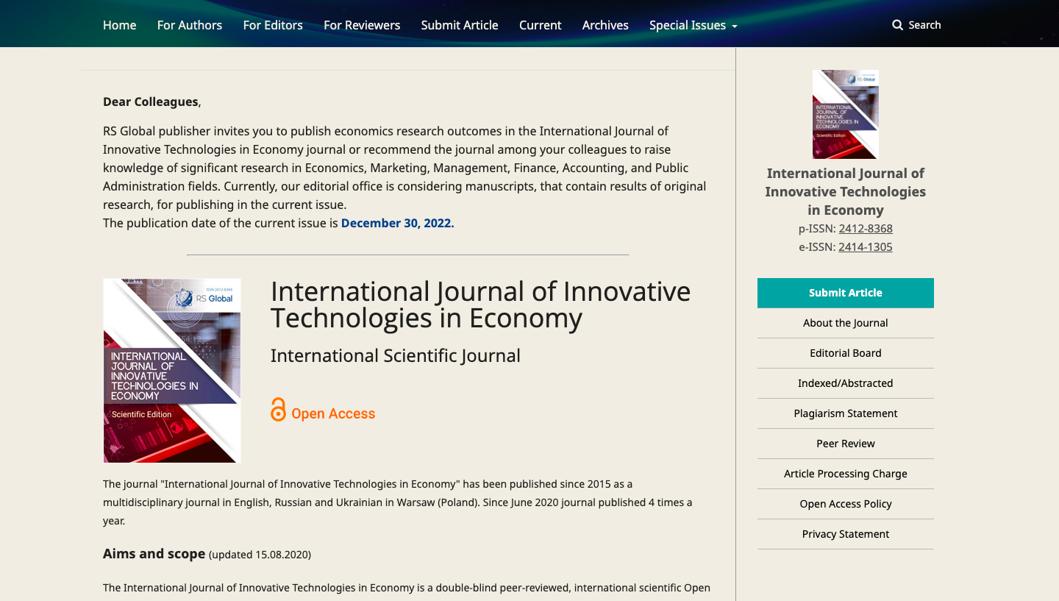1059x601 pixels.
Task: Click the orange Open Access padlock icon
Action: (278, 410)
